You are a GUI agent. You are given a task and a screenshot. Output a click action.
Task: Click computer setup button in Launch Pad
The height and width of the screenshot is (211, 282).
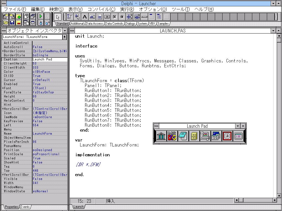tap(205, 136)
